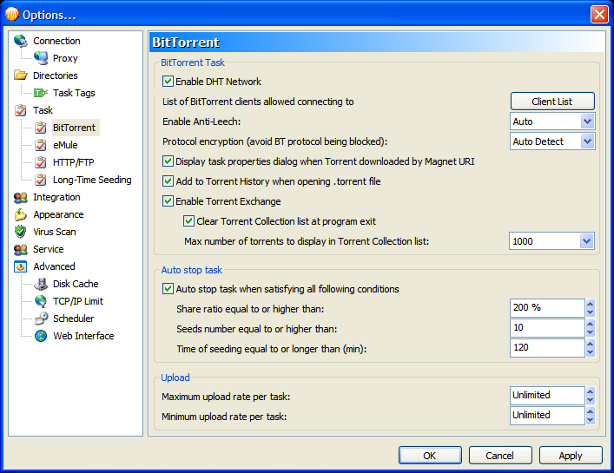The height and width of the screenshot is (473, 614).
Task: Click the BitTorrent clipboard icon in tree
Action: (41, 128)
